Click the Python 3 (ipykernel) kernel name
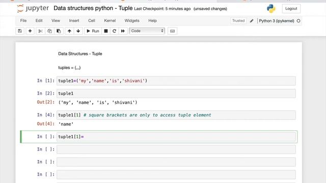 [276, 21]
